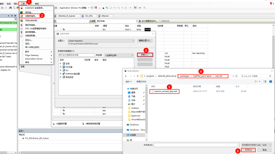This screenshot has height=154, width=275.
Task: Open the 工具 (Tools) menu
Action: (23, 4)
